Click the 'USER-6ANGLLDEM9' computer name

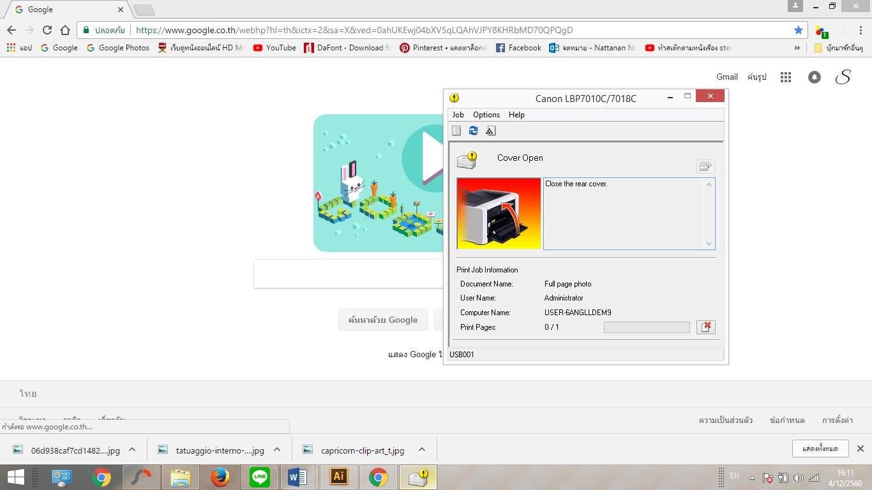click(578, 313)
